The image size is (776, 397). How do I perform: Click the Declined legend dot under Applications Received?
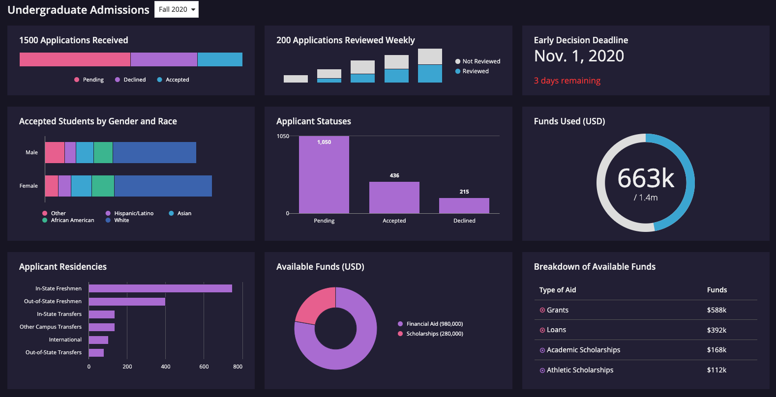118,80
